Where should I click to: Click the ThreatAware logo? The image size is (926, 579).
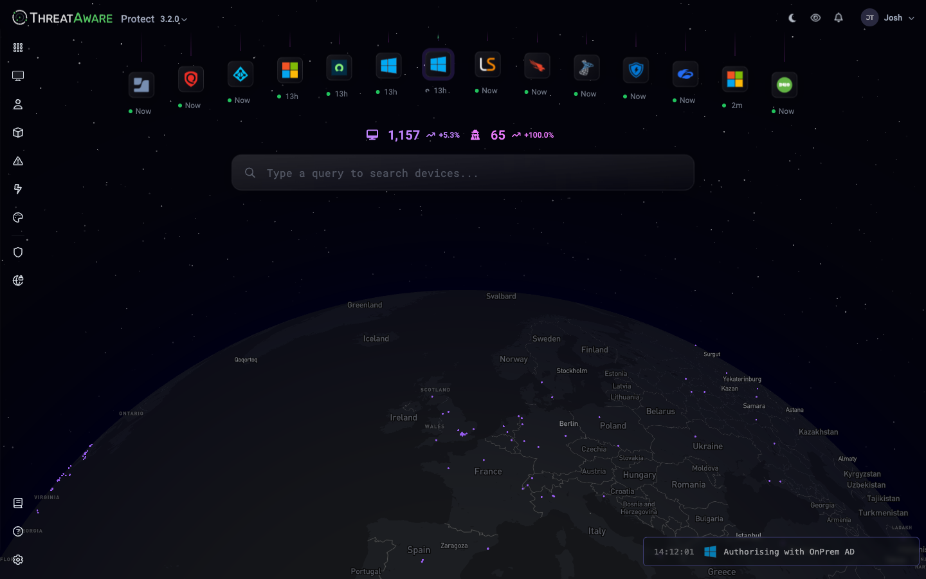click(x=62, y=18)
